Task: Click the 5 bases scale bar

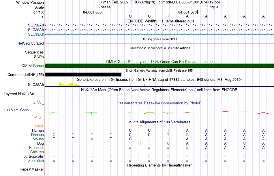Action: pyautogui.click(x=159, y=7)
